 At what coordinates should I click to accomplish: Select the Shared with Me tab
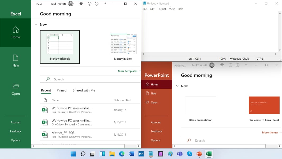(84, 90)
